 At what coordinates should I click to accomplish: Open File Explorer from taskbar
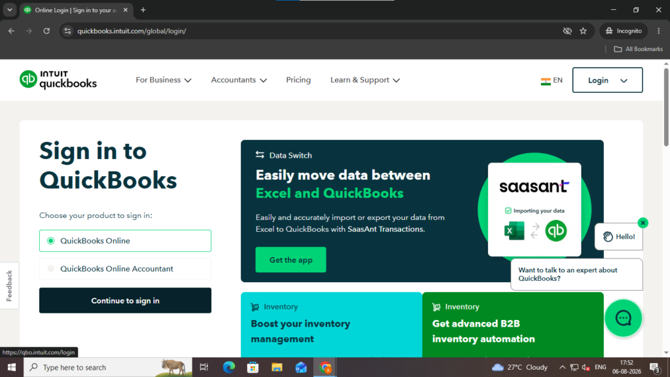click(x=277, y=367)
